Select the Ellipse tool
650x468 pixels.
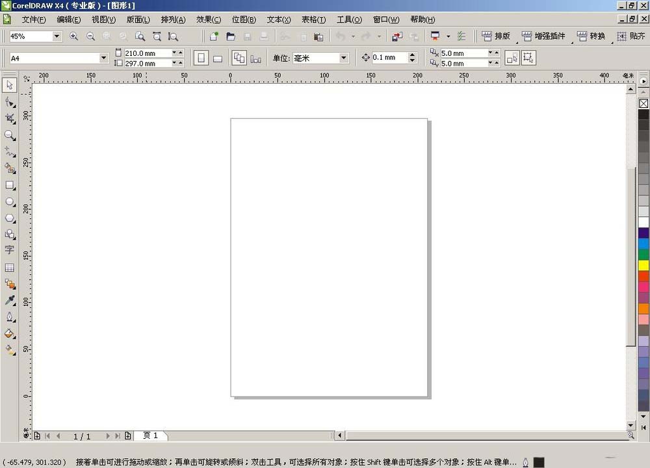point(10,201)
